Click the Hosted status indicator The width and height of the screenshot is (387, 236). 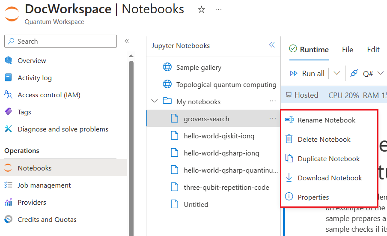(x=302, y=95)
